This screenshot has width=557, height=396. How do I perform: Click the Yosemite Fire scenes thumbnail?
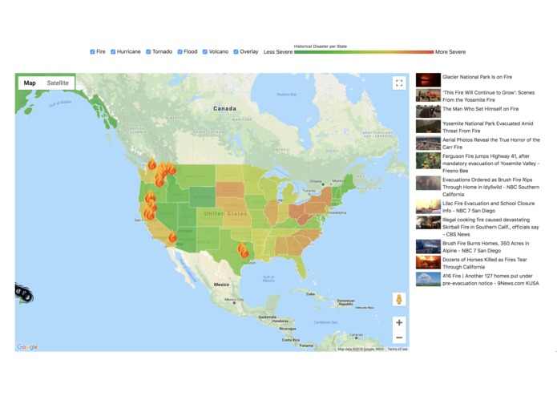428,95
